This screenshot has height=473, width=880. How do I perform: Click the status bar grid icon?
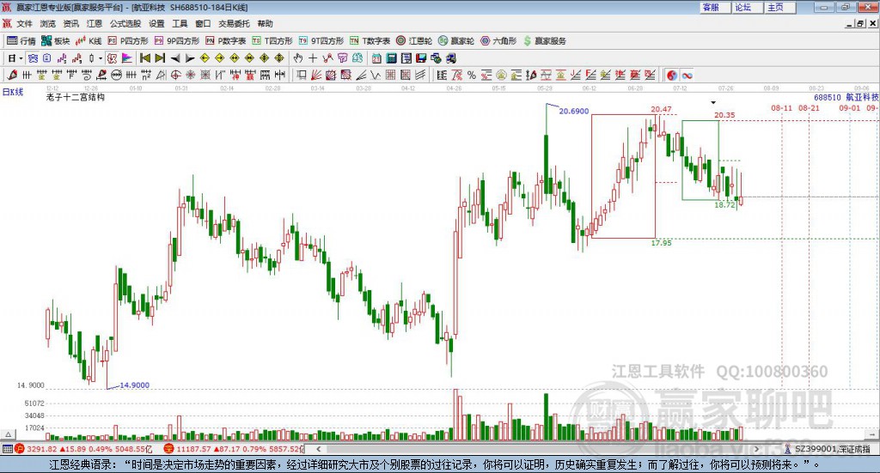coord(7,449)
